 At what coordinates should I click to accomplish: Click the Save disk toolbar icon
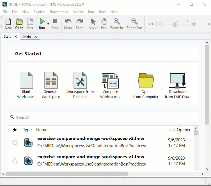[30, 24]
